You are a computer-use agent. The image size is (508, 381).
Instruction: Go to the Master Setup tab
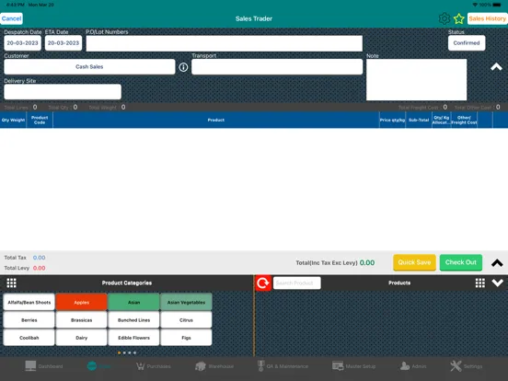353,366
